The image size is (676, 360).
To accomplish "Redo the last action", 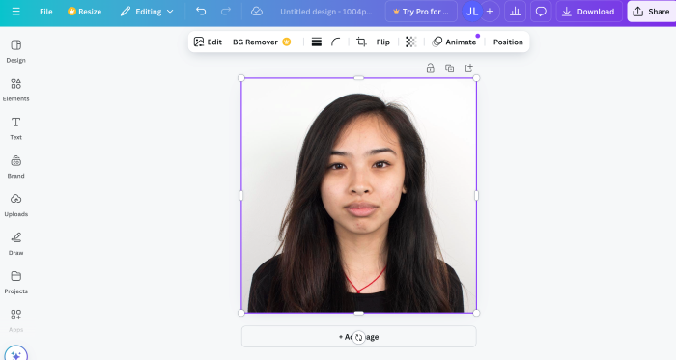I will coord(226,12).
